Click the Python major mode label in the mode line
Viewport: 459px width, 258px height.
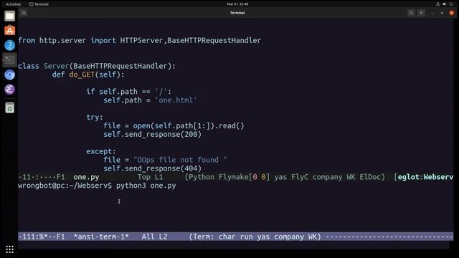point(202,177)
